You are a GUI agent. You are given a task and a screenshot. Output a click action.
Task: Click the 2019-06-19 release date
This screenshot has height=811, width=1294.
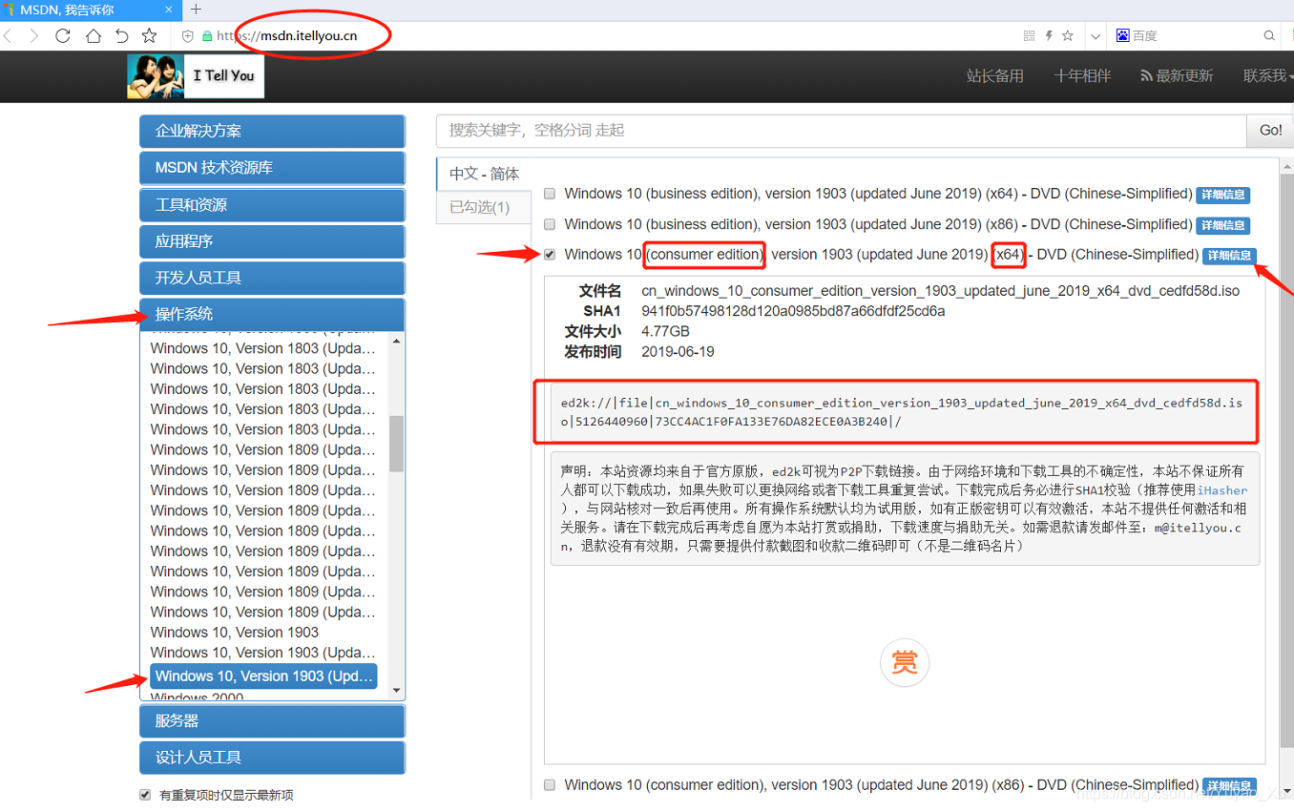coord(678,352)
